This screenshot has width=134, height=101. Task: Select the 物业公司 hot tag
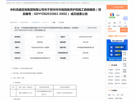(x=117, y=83)
